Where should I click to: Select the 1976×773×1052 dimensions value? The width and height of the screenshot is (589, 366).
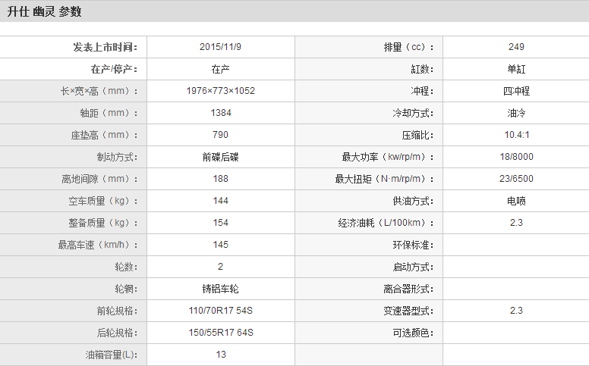[x=220, y=91]
